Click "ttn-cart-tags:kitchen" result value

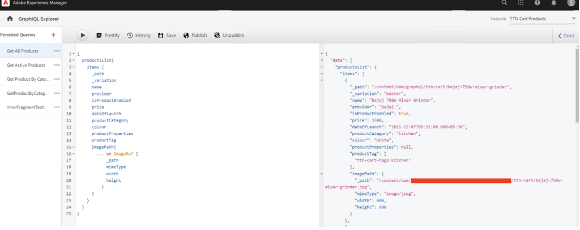(383, 160)
